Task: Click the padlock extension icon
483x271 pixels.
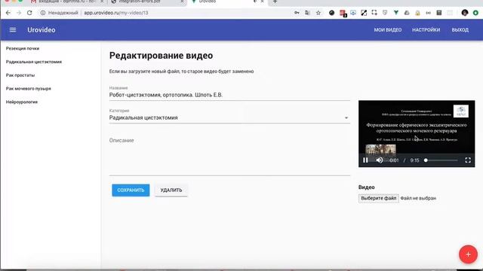Action: point(417,13)
